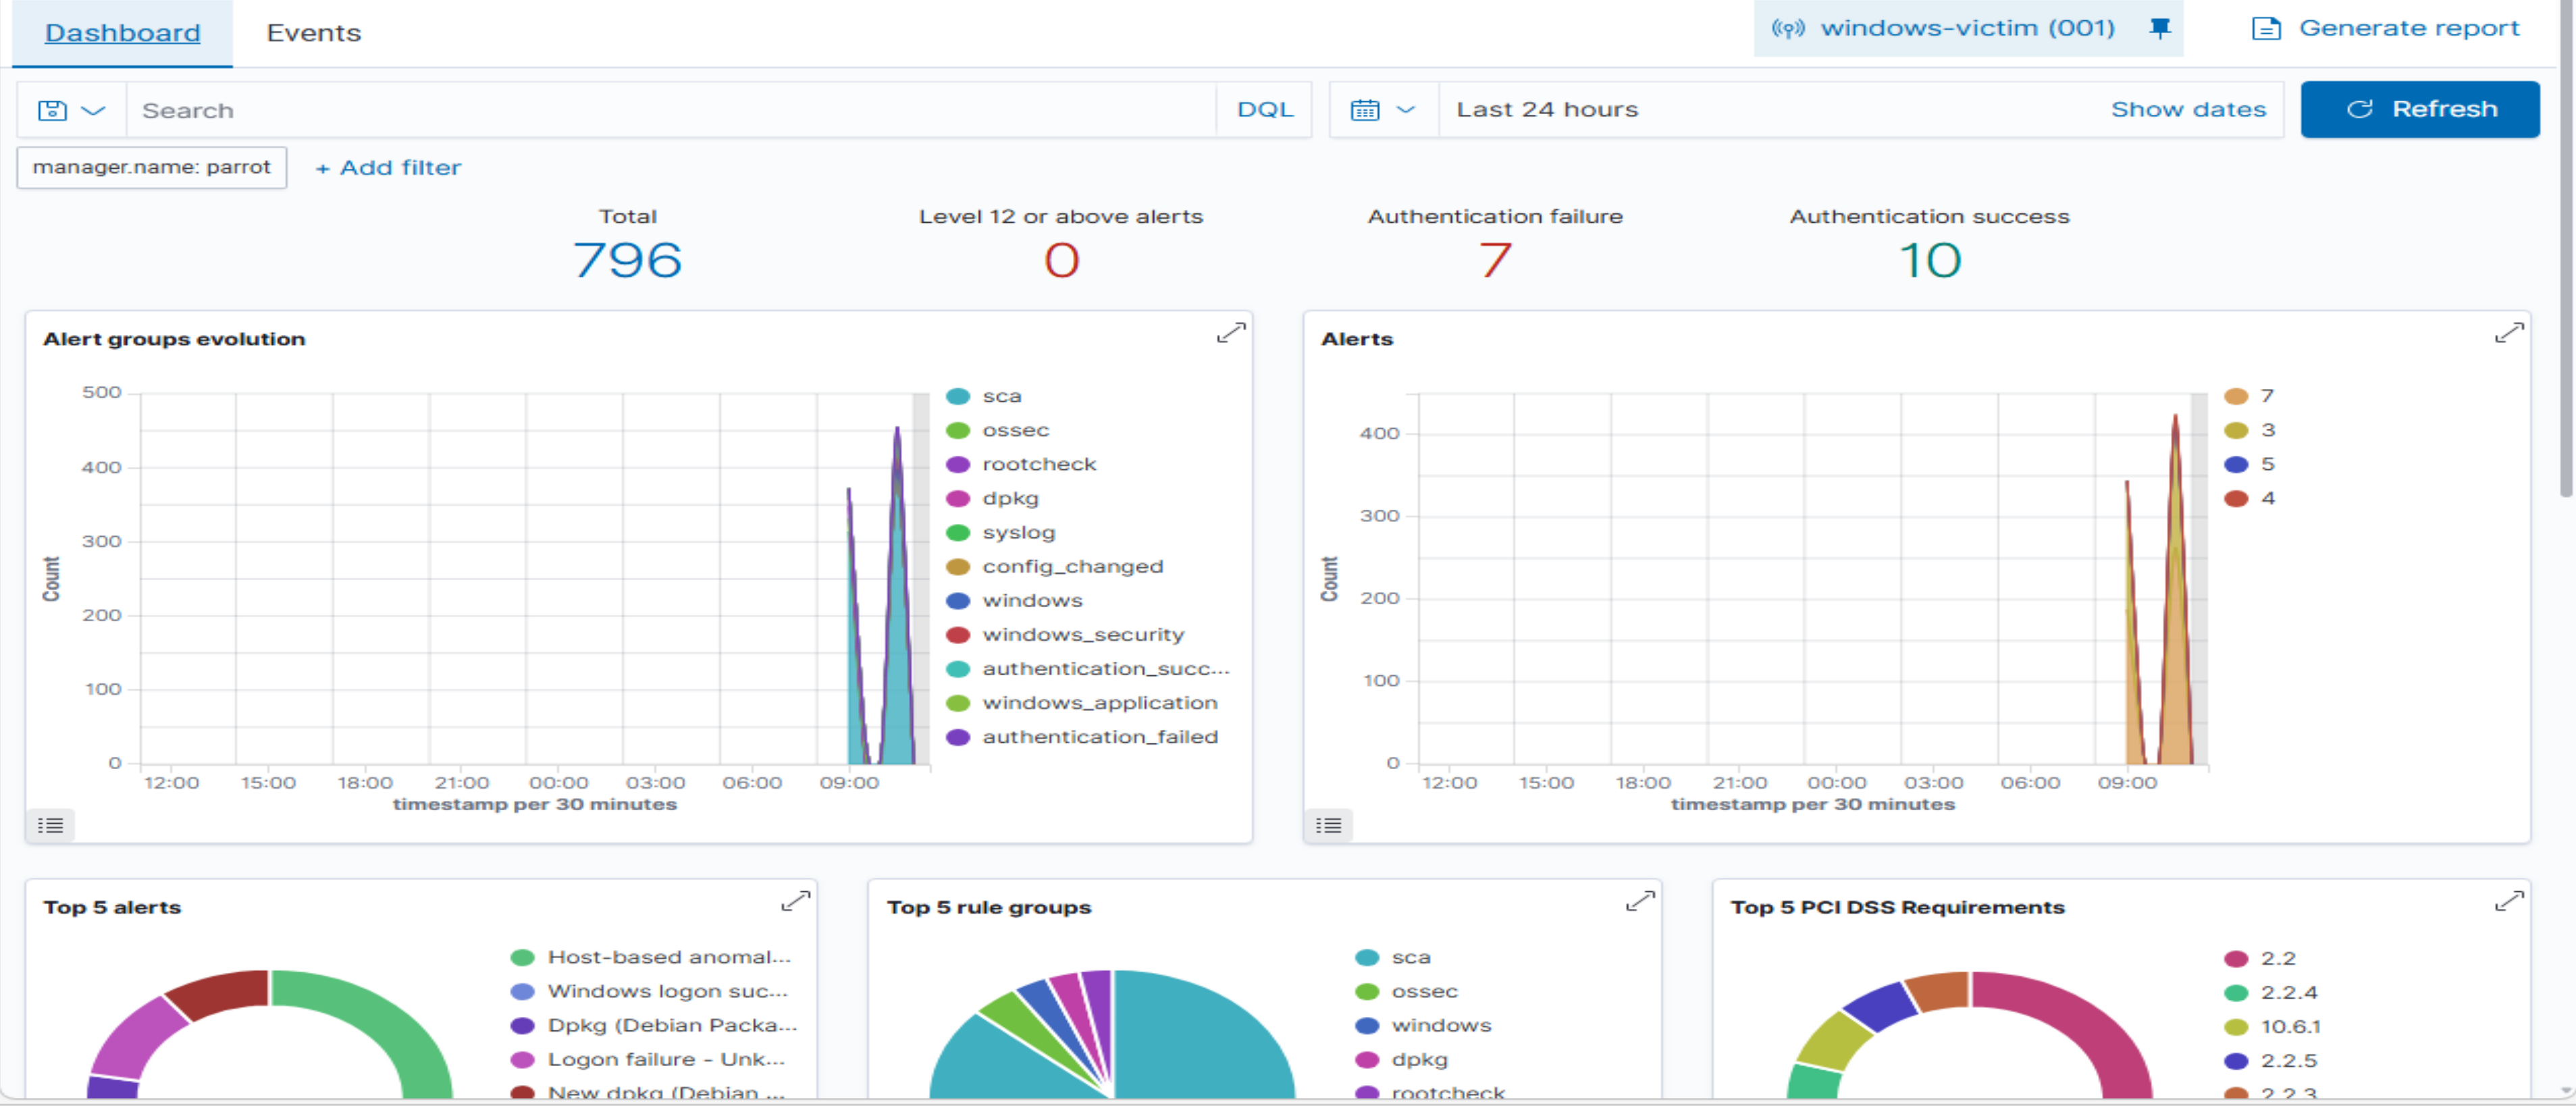Toggle authentication_succ... series in legend
This screenshot has height=1106, width=2576.
(x=1105, y=668)
